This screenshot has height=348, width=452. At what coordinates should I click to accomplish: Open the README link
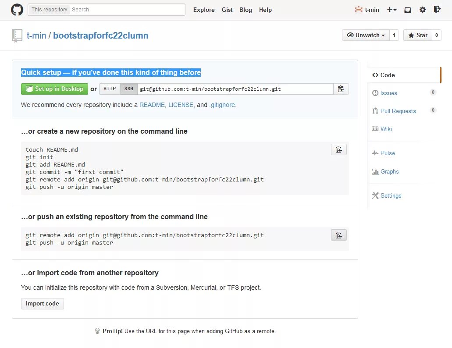point(152,105)
